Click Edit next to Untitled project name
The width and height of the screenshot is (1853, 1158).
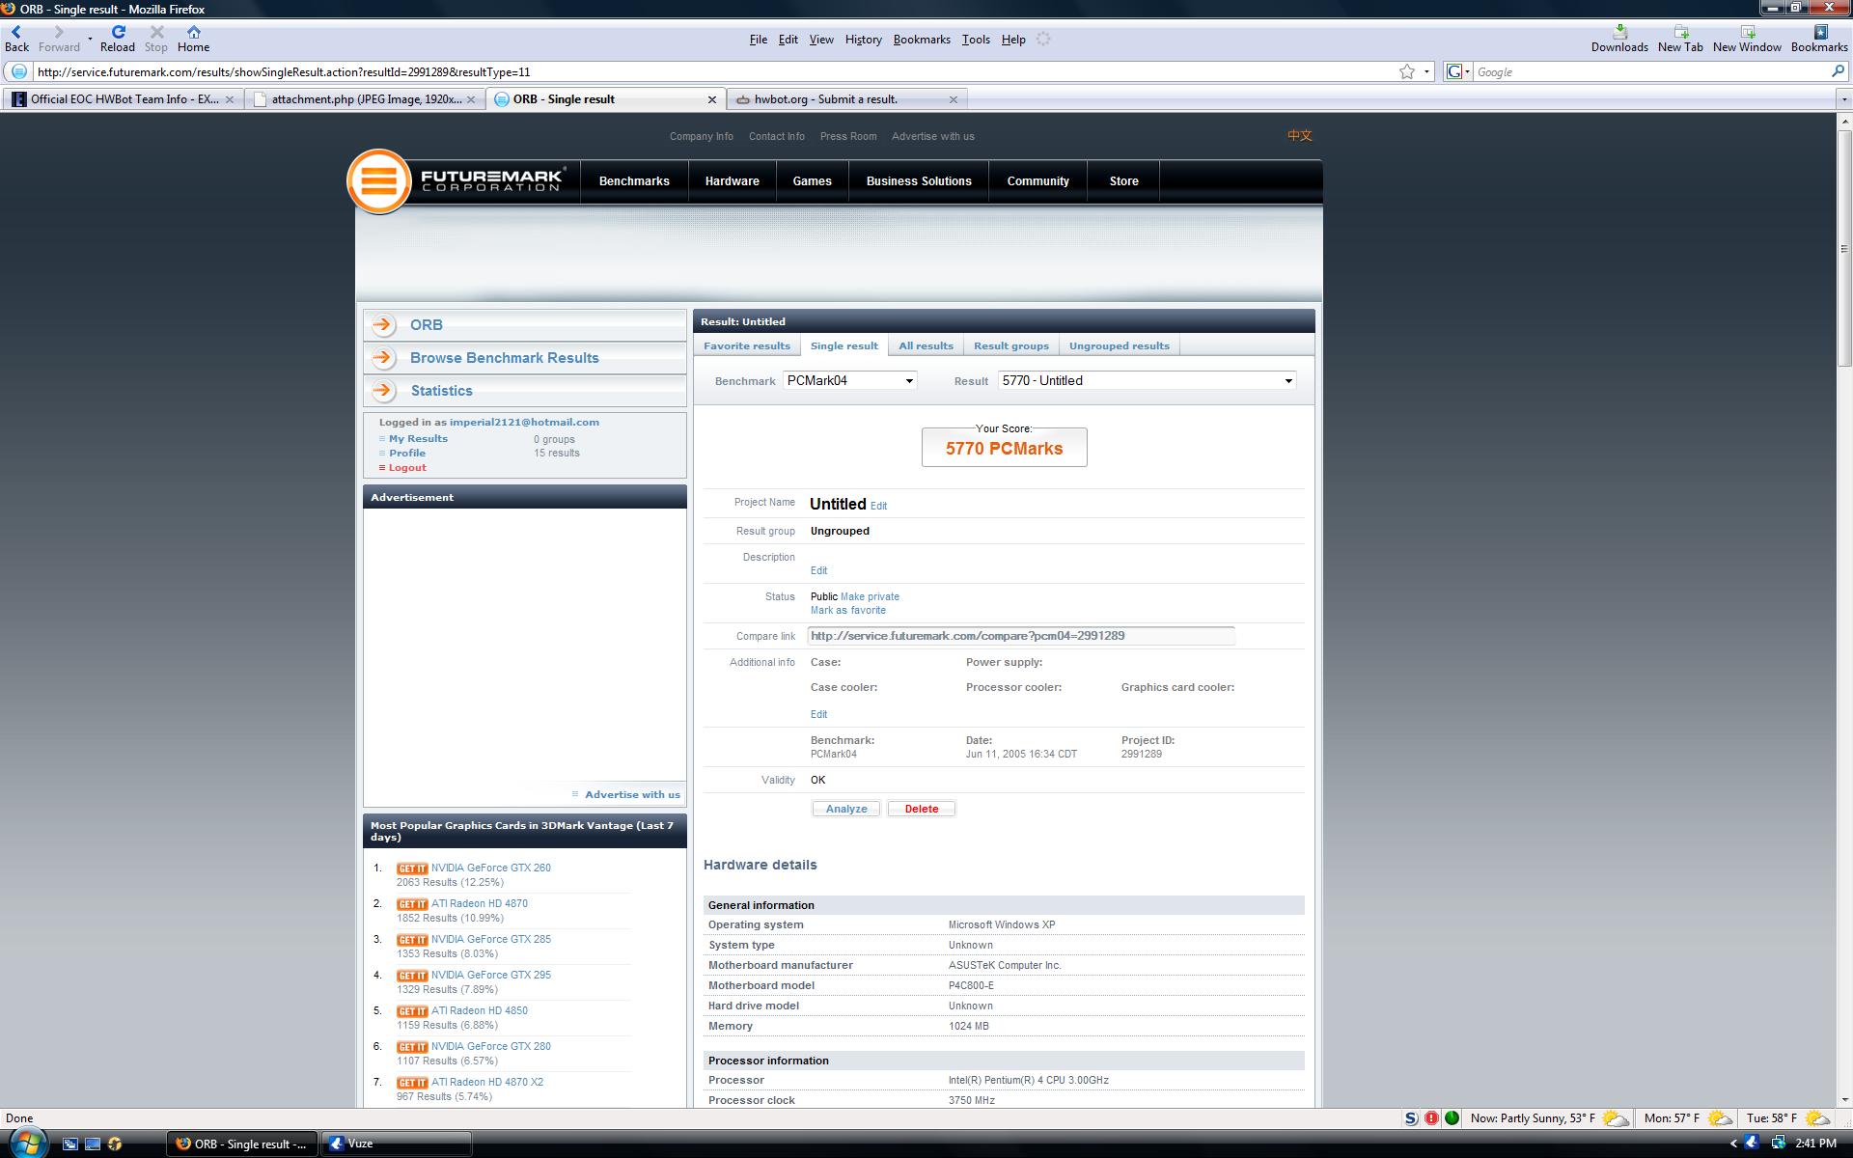click(x=878, y=506)
